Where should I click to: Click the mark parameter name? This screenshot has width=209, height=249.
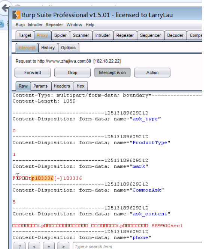pyautogui.click(x=139, y=166)
